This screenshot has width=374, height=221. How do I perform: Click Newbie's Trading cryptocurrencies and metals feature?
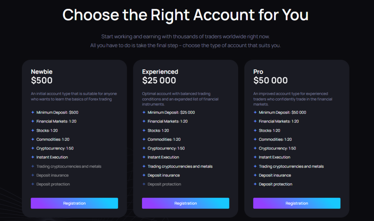coord(69,166)
